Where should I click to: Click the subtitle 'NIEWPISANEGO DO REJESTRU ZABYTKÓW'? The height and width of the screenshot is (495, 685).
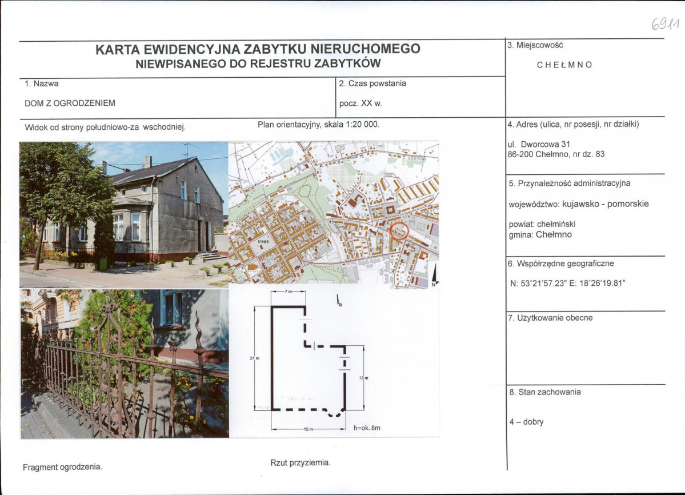coord(258,64)
